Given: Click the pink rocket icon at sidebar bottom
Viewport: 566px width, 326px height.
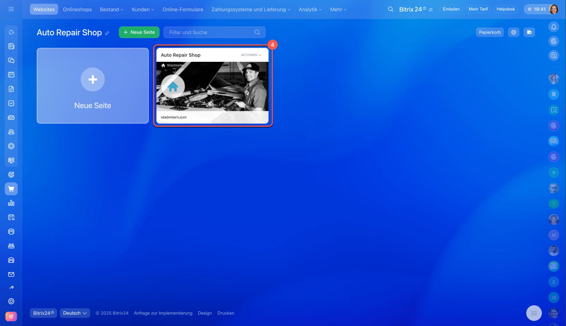Looking at the screenshot, I should pos(11,317).
